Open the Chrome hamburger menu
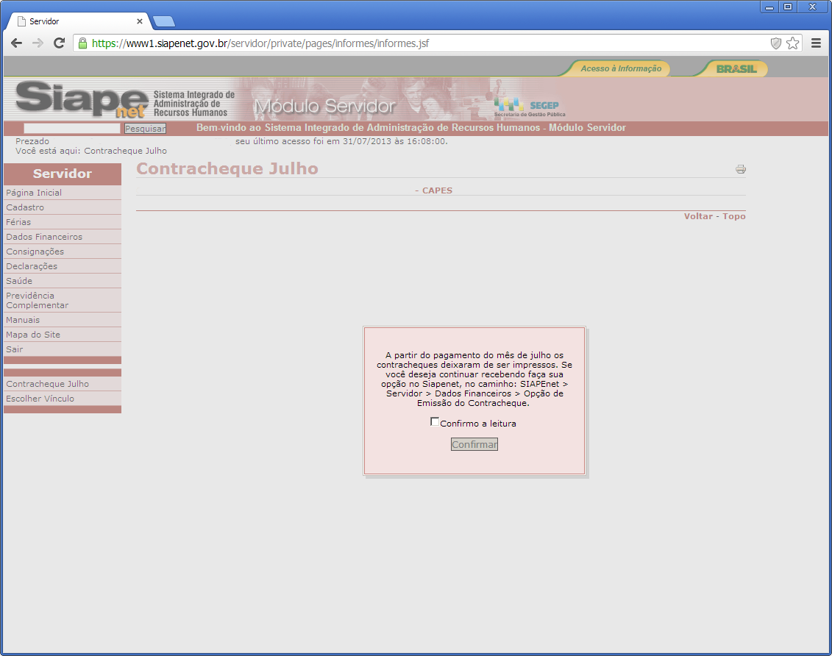This screenshot has height=656, width=832. (x=816, y=43)
